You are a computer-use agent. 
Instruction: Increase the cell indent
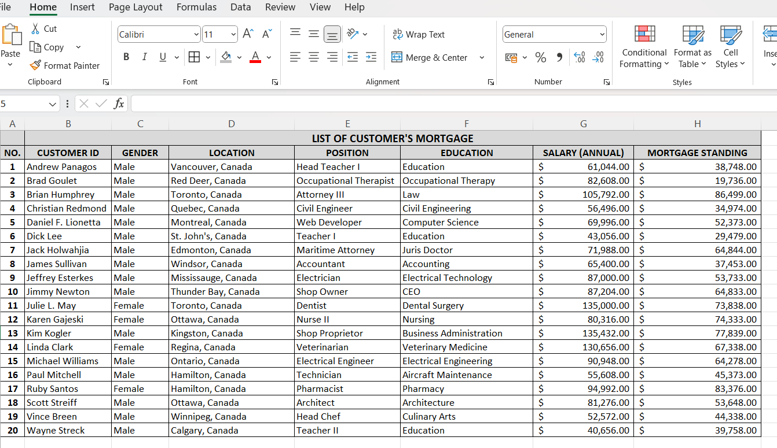click(371, 57)
